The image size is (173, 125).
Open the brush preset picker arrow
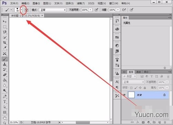pyautogui.click(x=21, y=10)
